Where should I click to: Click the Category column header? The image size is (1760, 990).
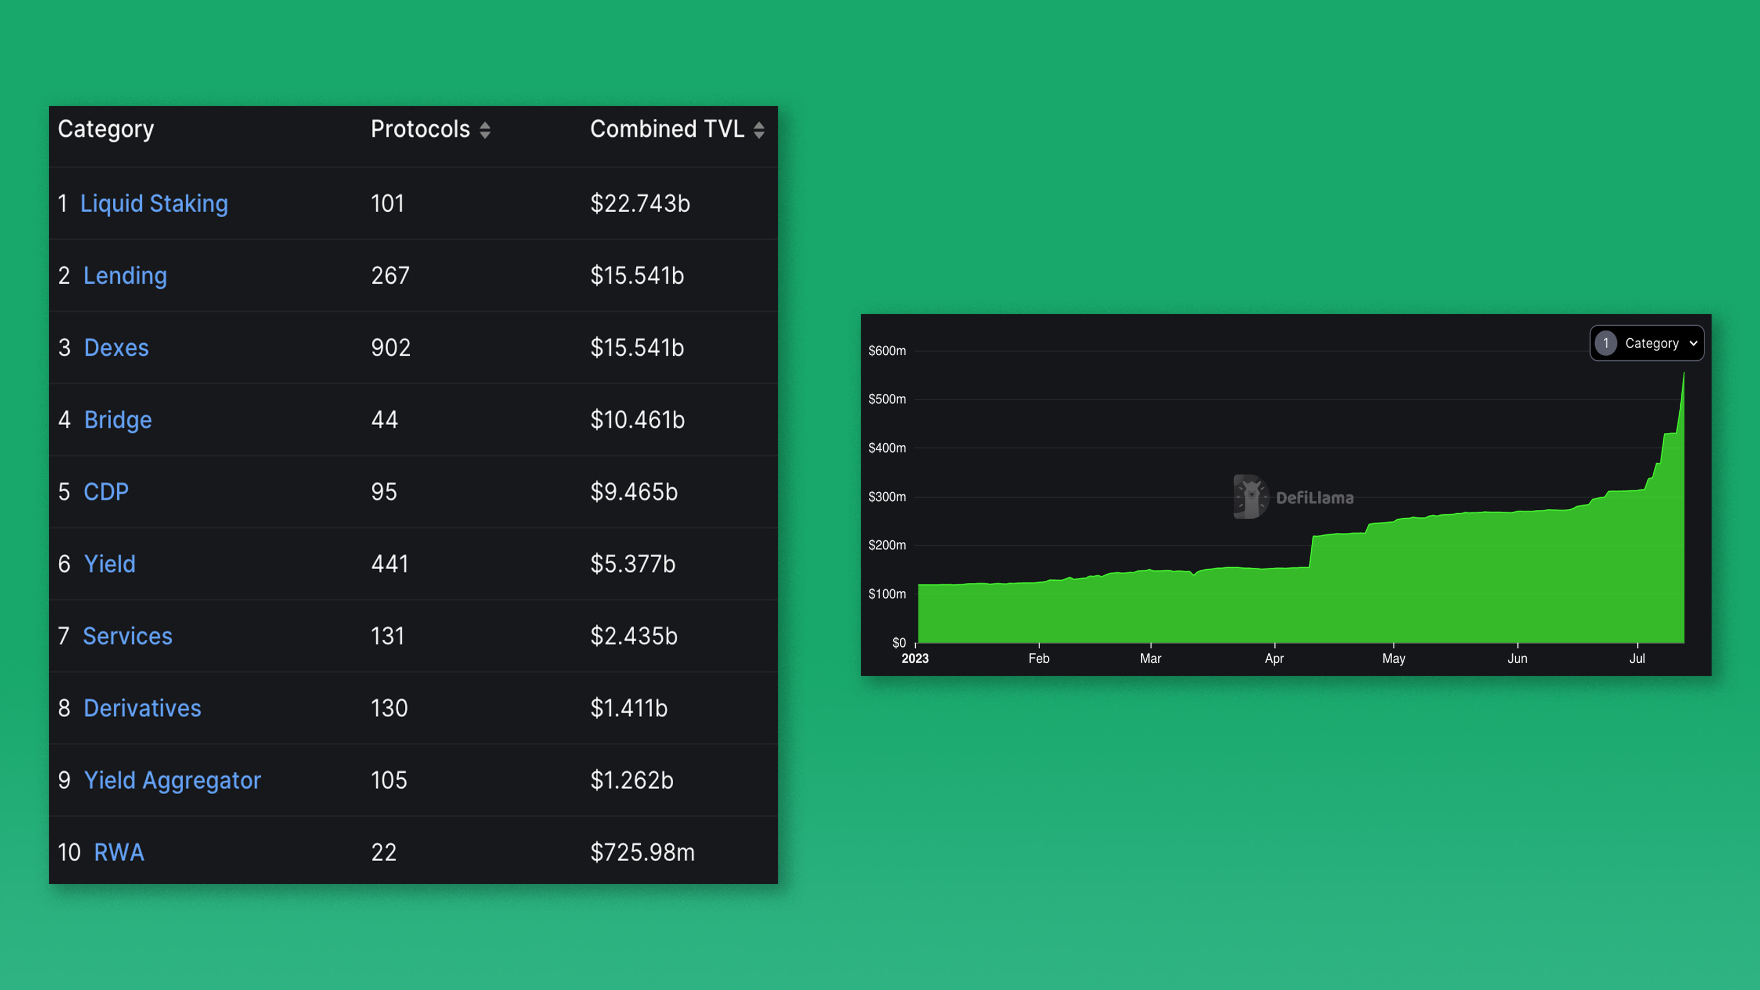tap(106, 129)
